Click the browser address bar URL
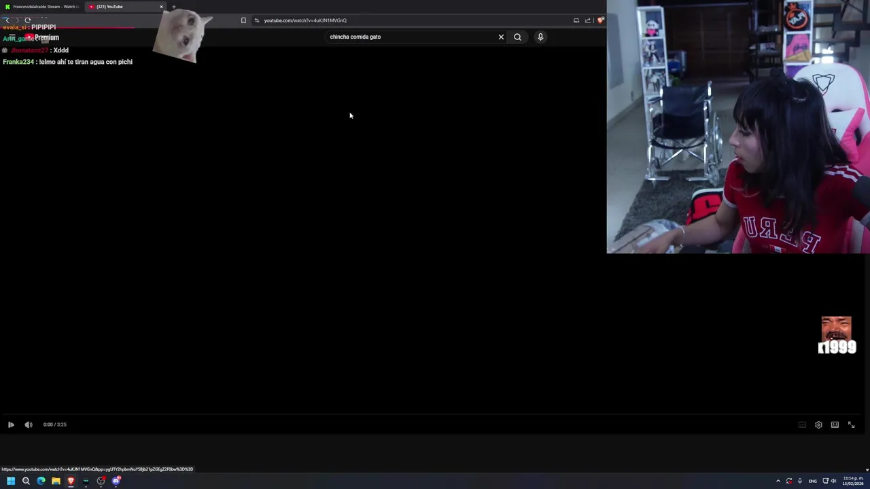 click(x=305, y=20)
